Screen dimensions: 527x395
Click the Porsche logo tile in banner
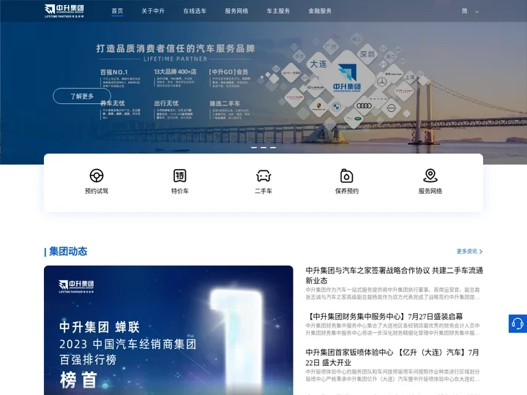pos(318,106)
